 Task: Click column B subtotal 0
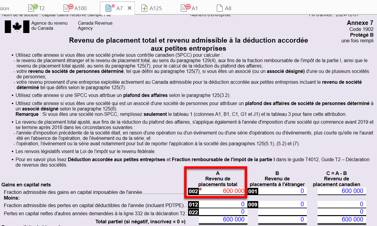(x=282, y=220)
